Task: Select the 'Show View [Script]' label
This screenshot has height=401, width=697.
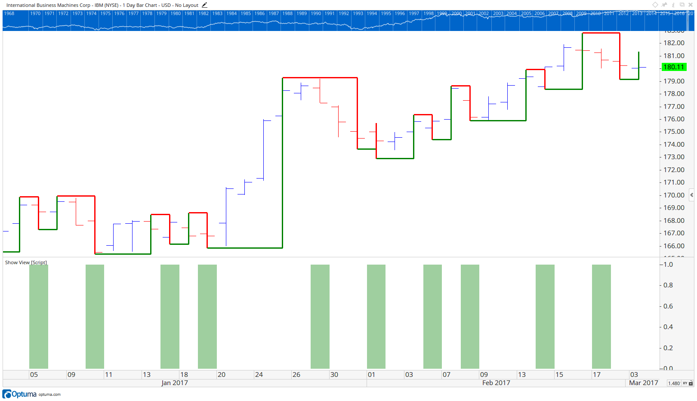Action: pos(26,262)
